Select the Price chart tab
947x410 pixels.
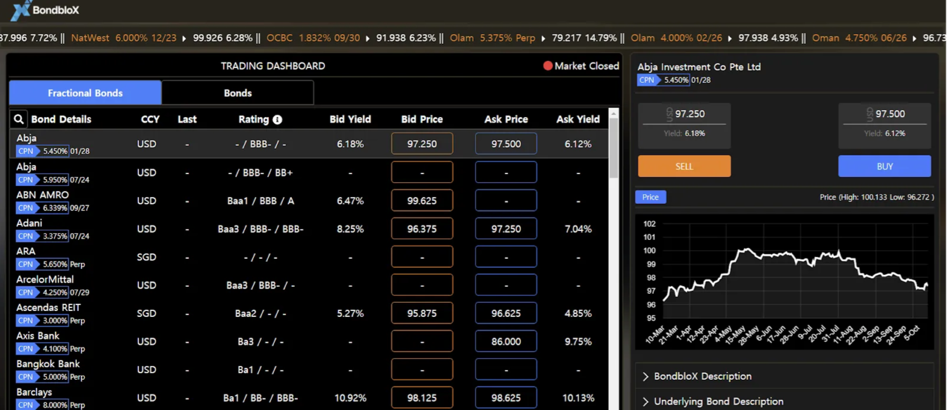[x=650, y=197]
